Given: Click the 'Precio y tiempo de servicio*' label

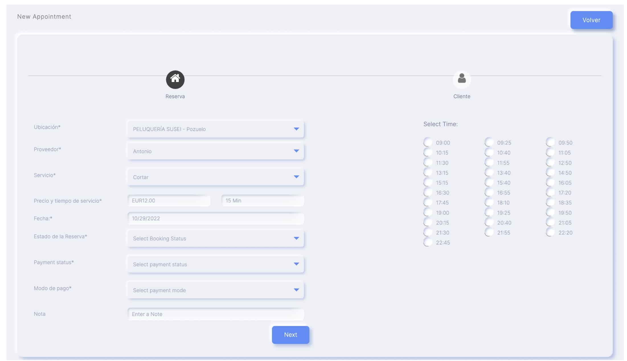Looking at the screenshot, I should point(68,201).
